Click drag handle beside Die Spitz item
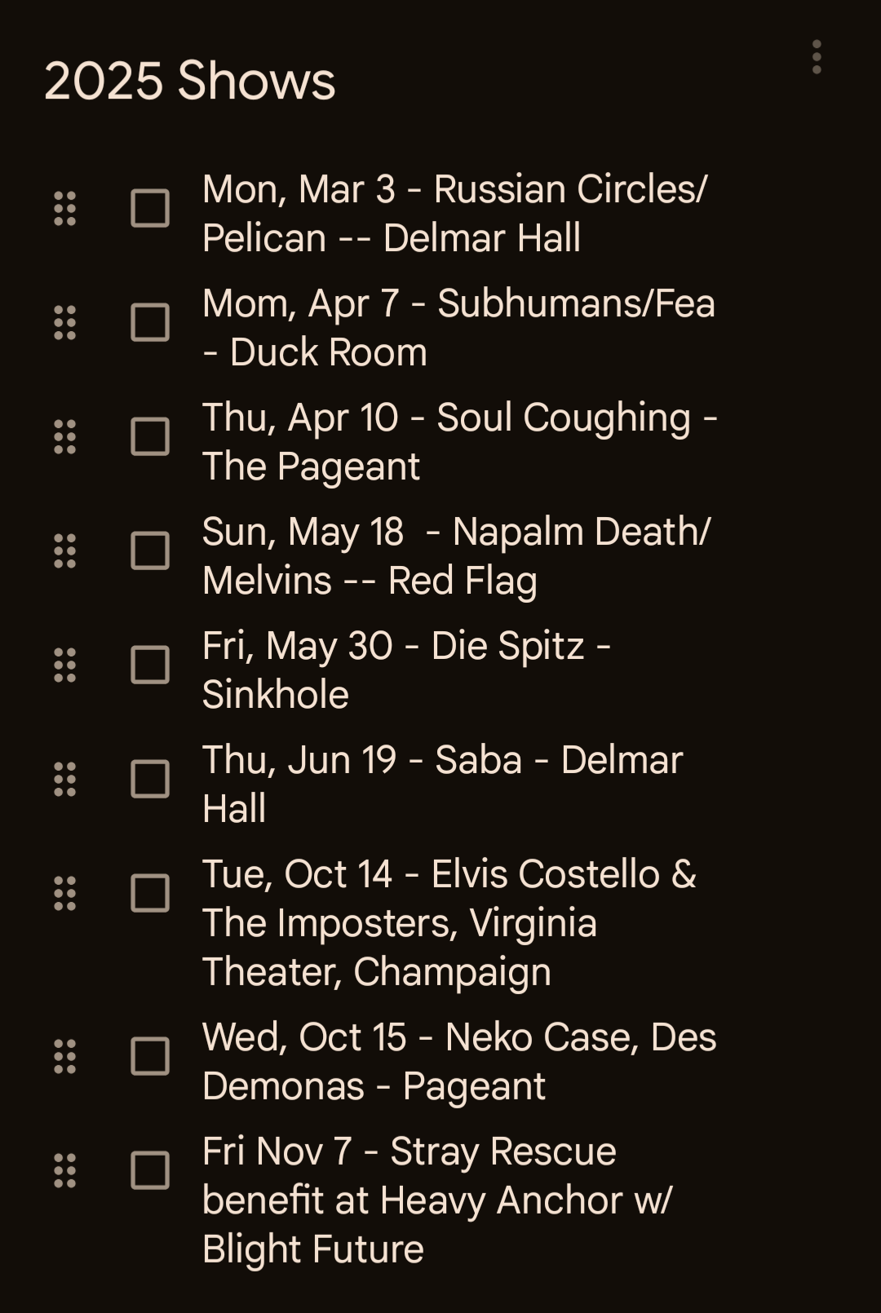881x1313 pixels. point(64,665)
